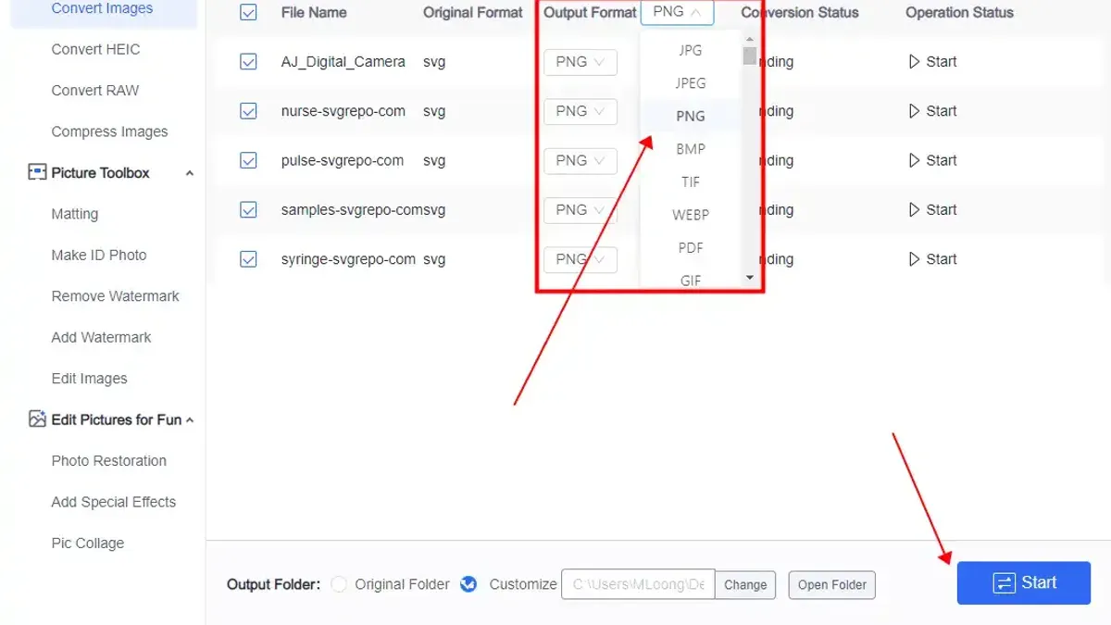The height and width of the screenshot is (625, 1111).
Task: Open Remove Watermark tool
Action: click(116, 296)
